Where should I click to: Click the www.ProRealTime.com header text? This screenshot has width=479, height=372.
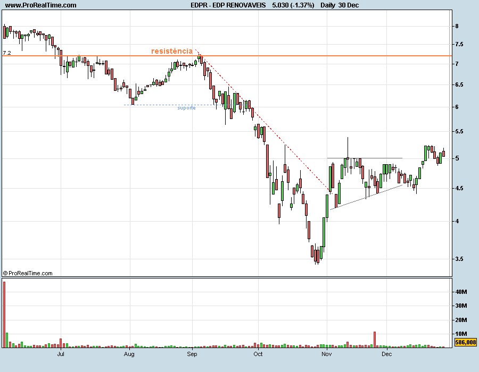pyautogui.click(x=40, y=5)
